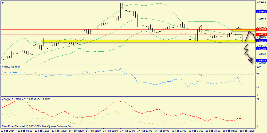Click the 18 Feb 19:00 time label
The width and height of the screenshot is (267, 133).
point(213,131)
